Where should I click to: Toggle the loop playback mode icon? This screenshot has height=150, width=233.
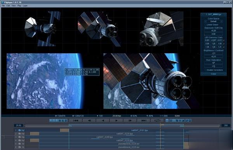(x=157, y=120)
